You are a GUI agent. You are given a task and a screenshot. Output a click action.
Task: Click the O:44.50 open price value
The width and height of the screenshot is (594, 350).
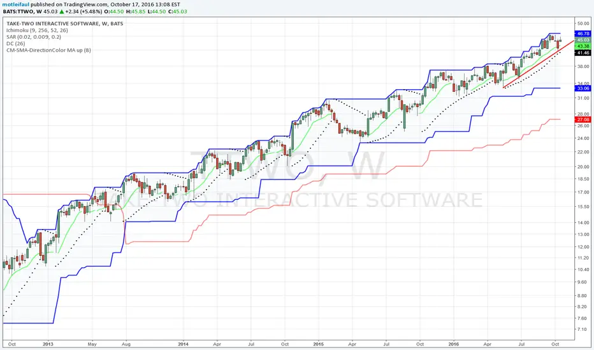coord(113,11)
